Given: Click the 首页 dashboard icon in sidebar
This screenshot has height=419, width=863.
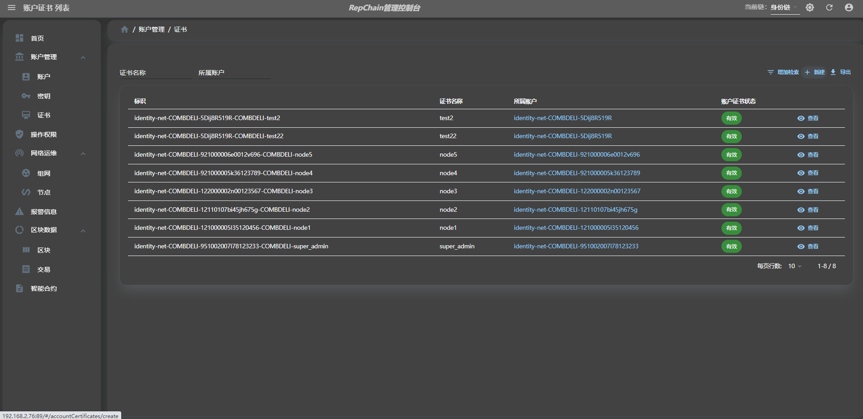Looking at the screenshot, I should pyautogui.click(x=19, y=38).
